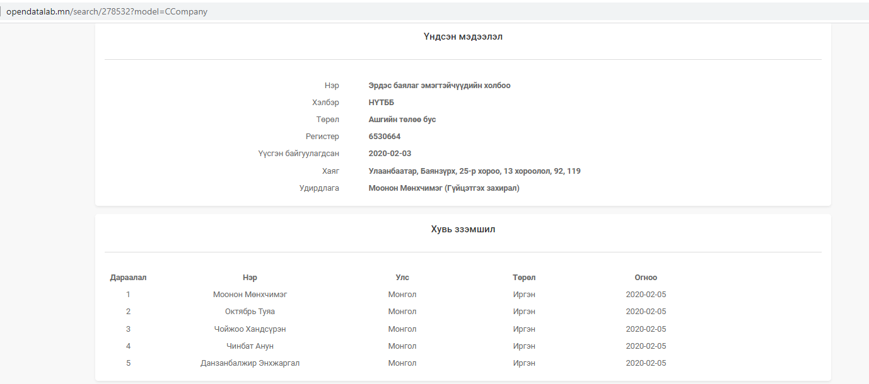The image size is (869, 384).
Task: Click the Огноо column header
Action: click(646, 278)
